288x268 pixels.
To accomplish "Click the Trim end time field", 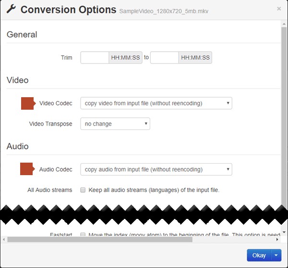I will [x=164, y=58].
